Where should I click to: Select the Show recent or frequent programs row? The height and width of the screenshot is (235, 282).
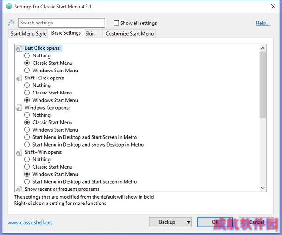pos(62,189)
